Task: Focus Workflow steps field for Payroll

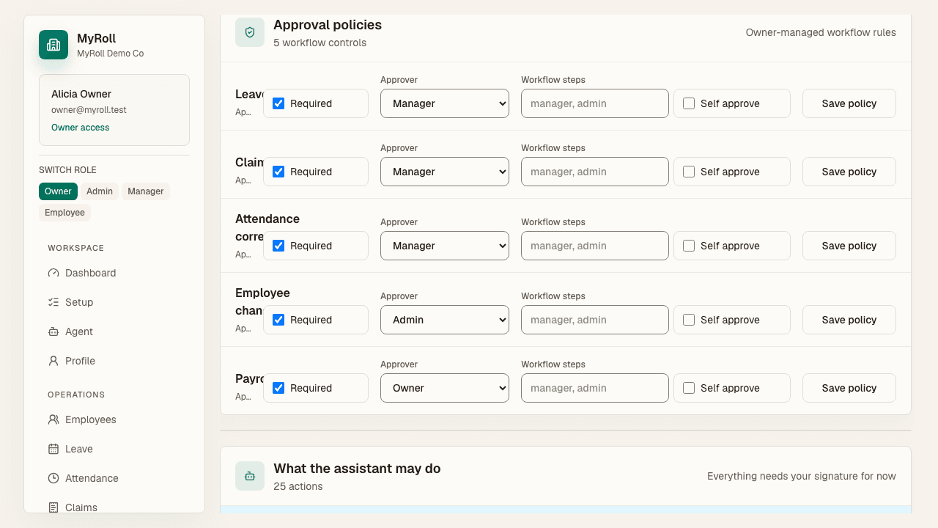Action: [x=595, y=388]
